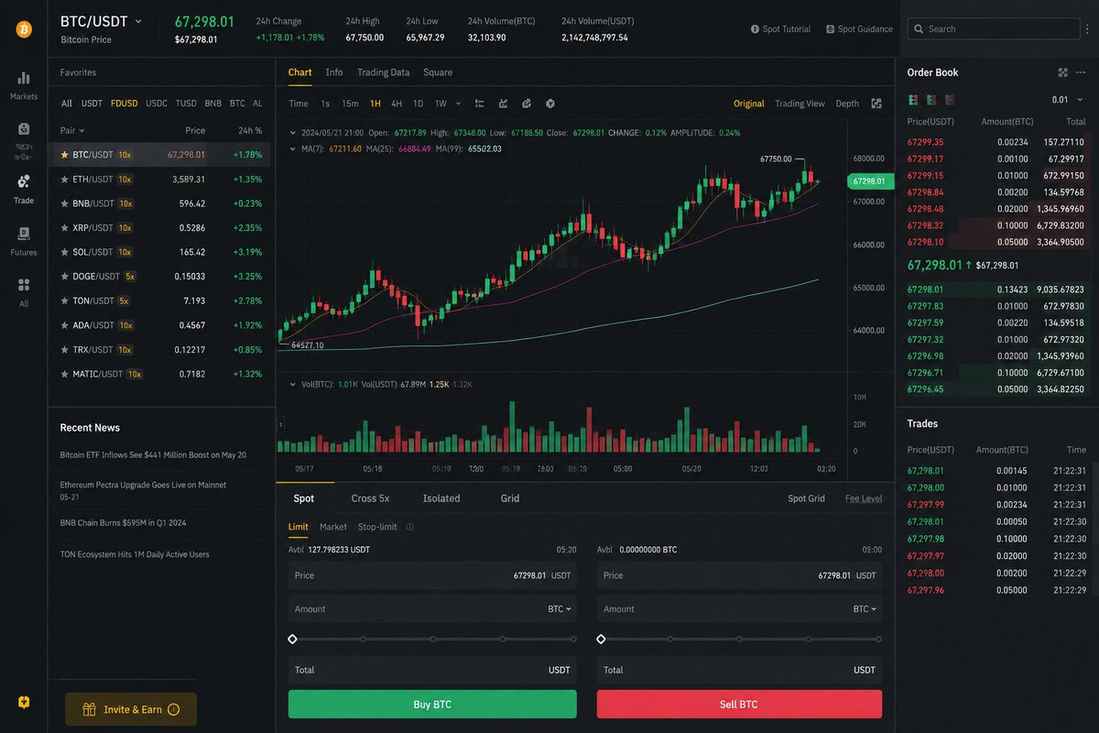This screenshot has width=1099, height=733.
Task: Open Bitcoin ETF Inflows news headline
Action: click(153, 454)
